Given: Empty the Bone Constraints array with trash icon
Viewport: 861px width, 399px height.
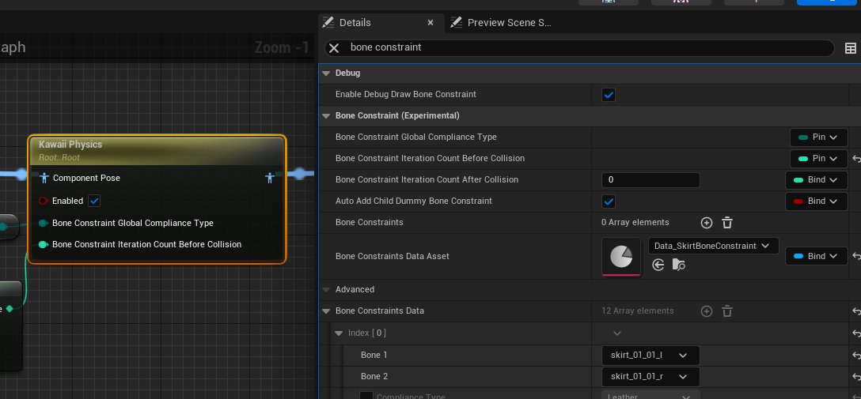Looking at the screenshot, I should [727, 223].
